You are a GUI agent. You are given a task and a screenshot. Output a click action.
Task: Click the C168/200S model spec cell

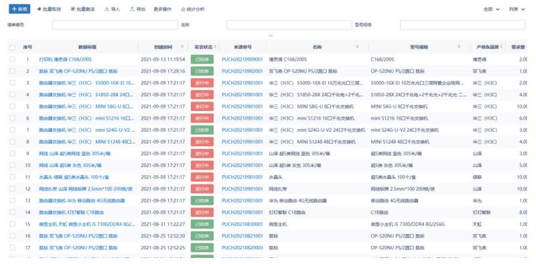tap(383, 59)
